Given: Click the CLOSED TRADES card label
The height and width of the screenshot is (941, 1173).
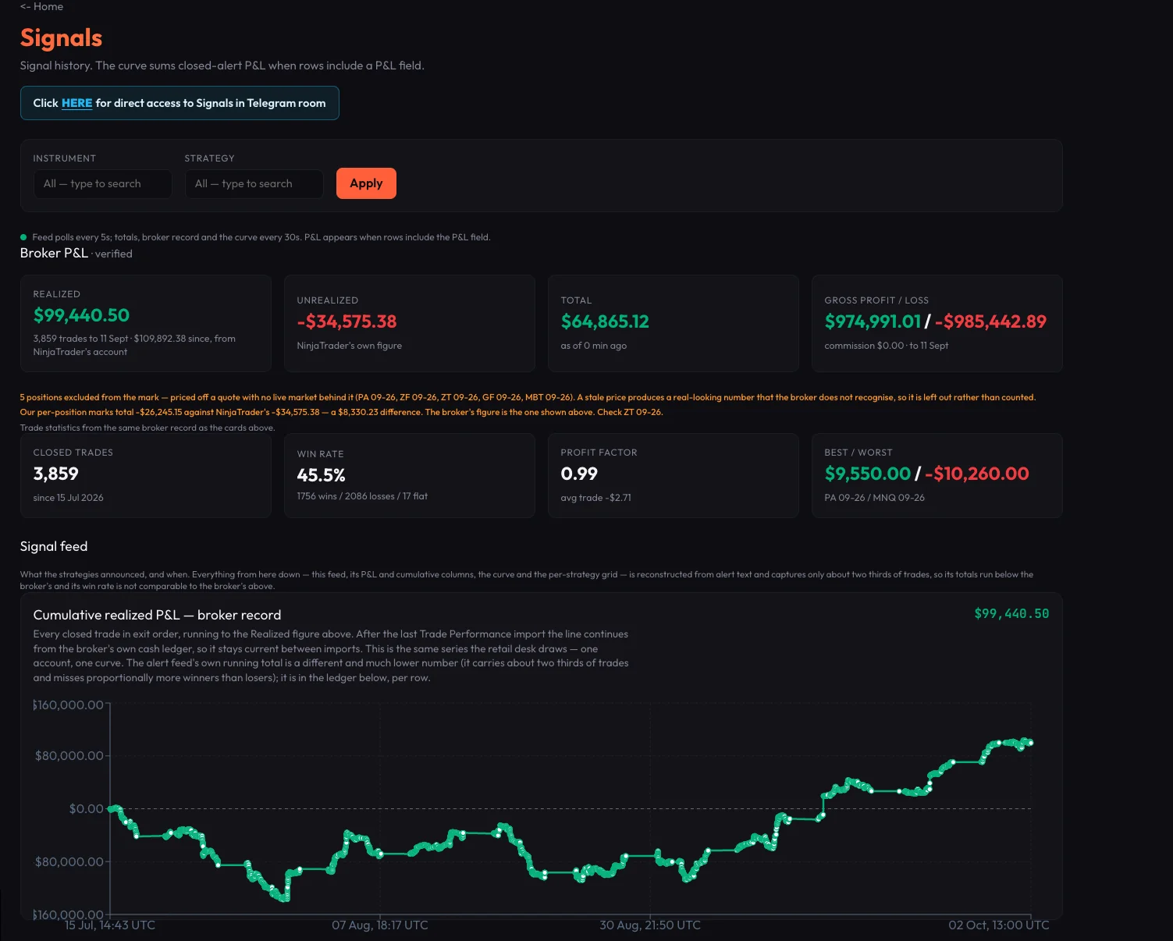Looking at the screenshot, I should [73, 453].
